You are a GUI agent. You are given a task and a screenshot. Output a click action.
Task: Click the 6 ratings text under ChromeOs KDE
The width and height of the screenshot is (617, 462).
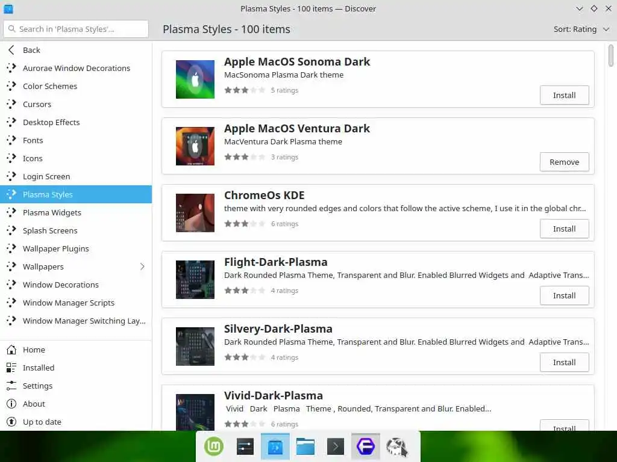point(284,224)
